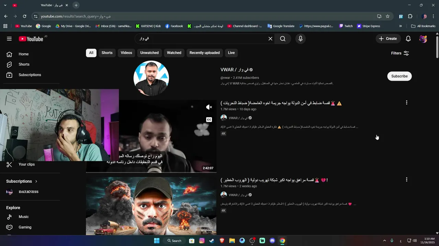This screenshot has height=246, width=439.
Task: Open the All Bookmarks folder
Action: click(423, 26)
